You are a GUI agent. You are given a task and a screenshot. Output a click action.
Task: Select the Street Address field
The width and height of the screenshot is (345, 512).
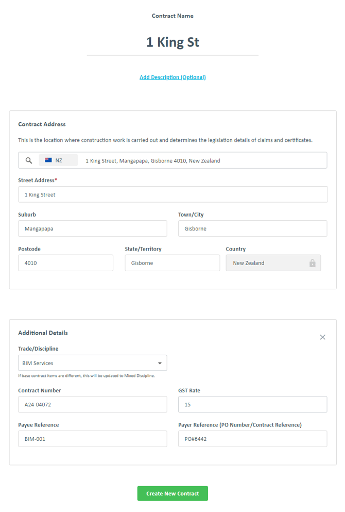(173, 194)
